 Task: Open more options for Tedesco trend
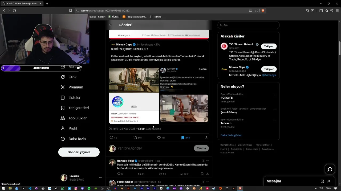[275, 120]
